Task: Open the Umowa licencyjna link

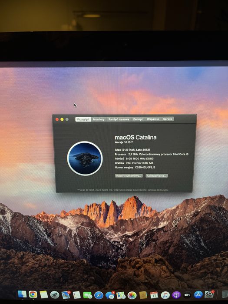Action: tap(158, 190)
